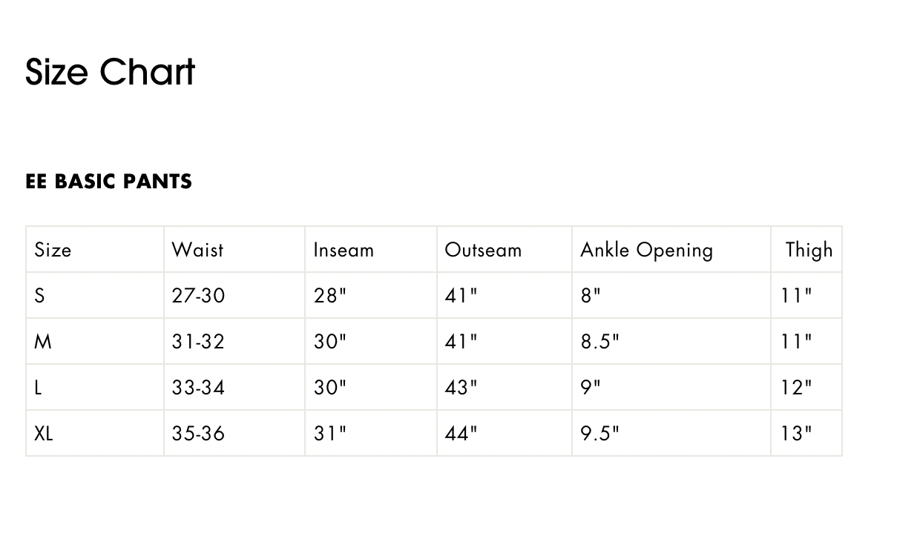Viewport: 920px width, 556px height.
Task: Select the EE BASIC PANTS title
Action: point(108,182)
